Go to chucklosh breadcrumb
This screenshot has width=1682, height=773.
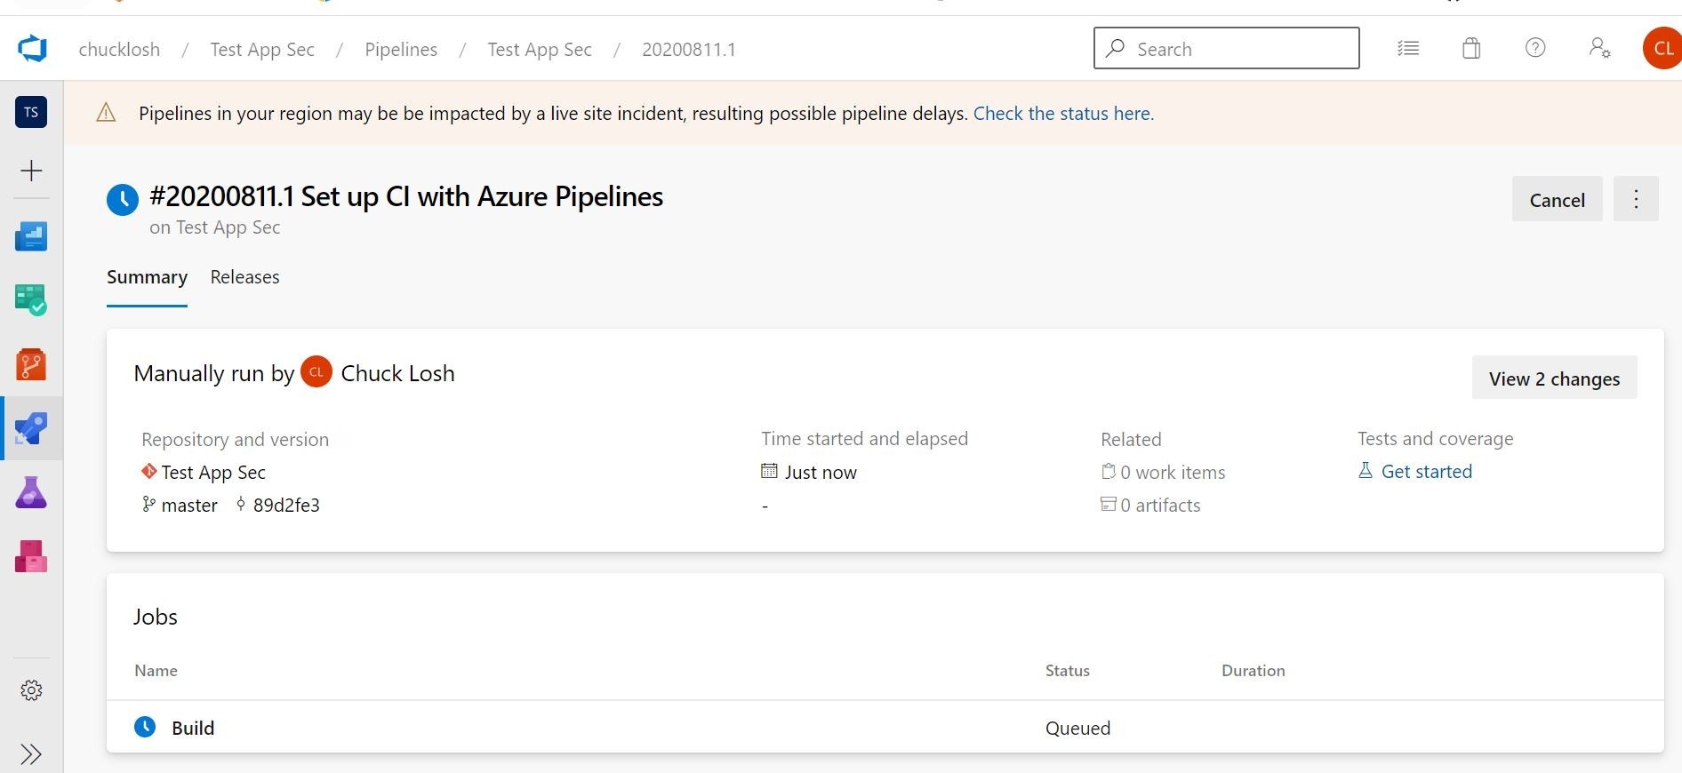[119, 49]
